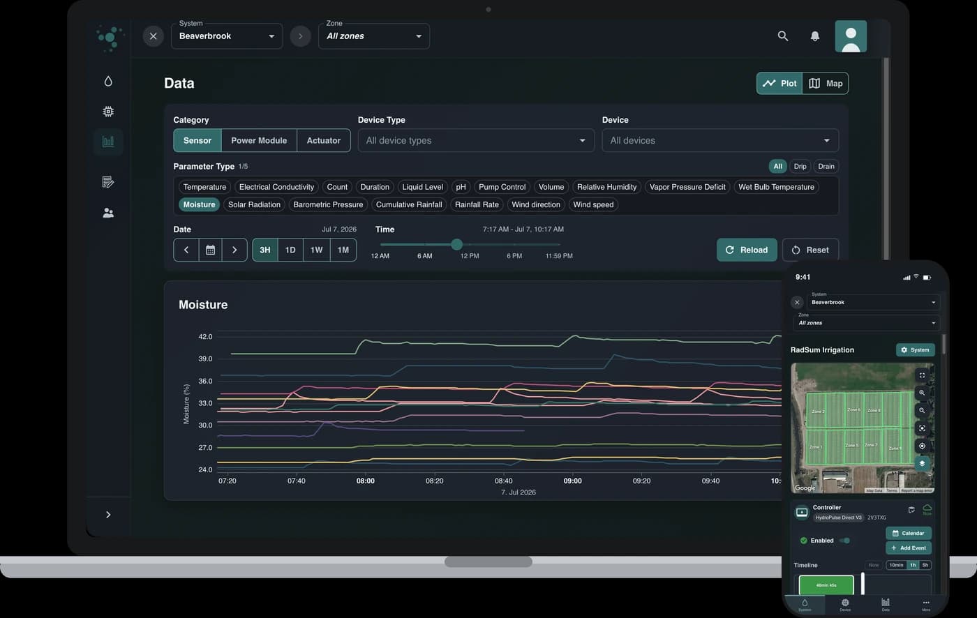This screenshot has width=977, height=618.
Task: Select the 3H time range
Action: coord(265,250)
